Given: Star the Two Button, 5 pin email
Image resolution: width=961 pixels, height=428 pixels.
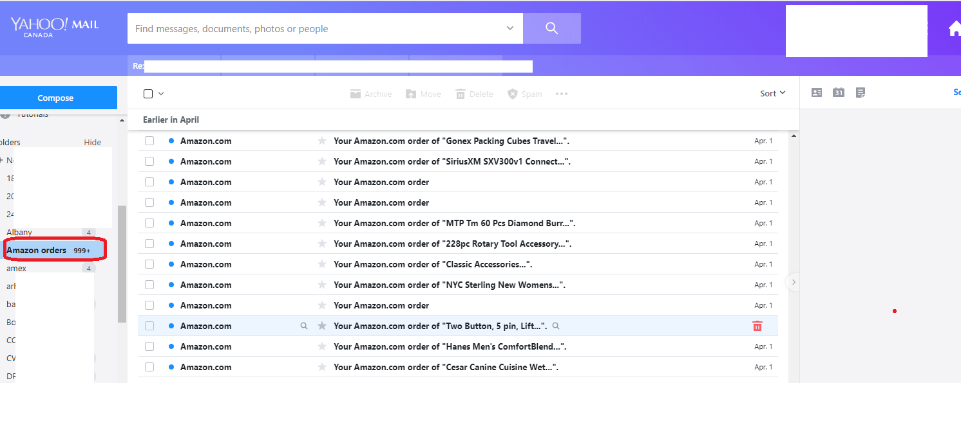Looking at the screenshot, I should [322, 326].
